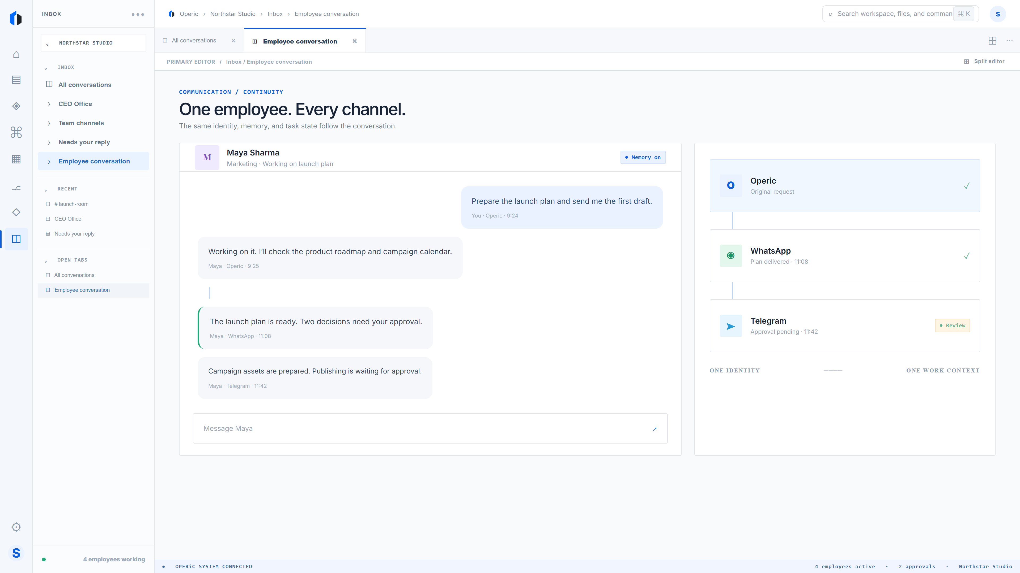This screenshot has width=1020, height=573.
Task: Click the Split editor button
Action: (984, 61)
